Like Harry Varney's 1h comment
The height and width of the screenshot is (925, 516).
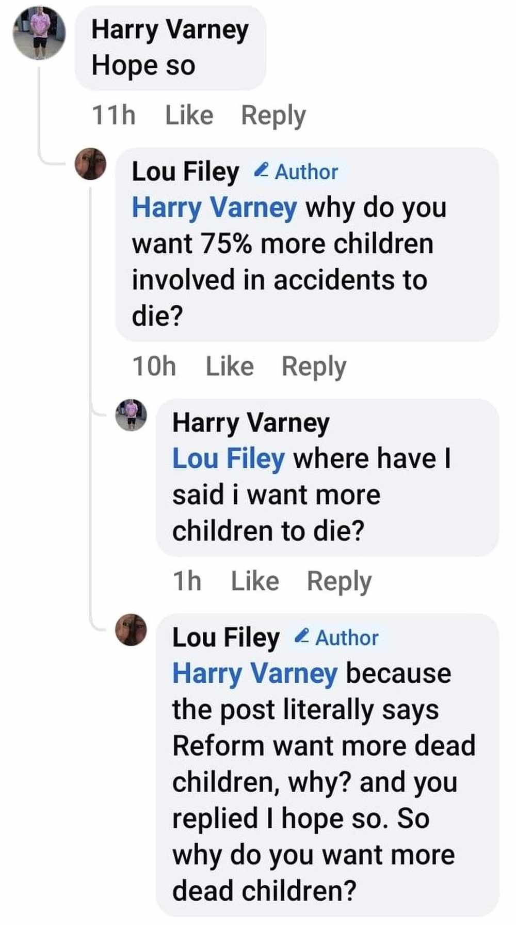pos(255,581)
